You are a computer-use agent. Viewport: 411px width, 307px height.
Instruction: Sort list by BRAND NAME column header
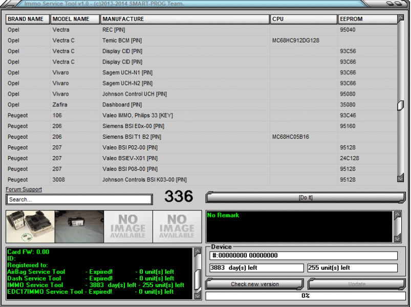point(28,19)
